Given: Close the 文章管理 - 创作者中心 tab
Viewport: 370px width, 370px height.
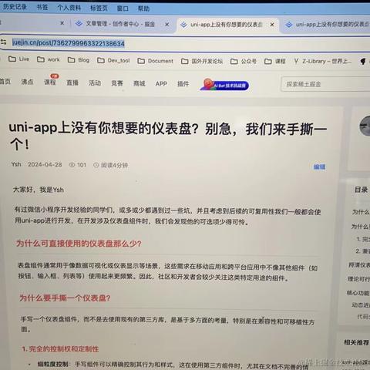Looking at the screenshot, I should coord(167,25).
